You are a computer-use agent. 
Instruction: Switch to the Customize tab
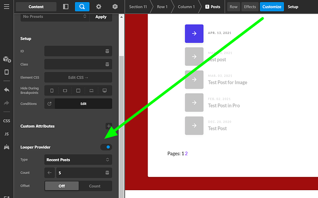272,7
